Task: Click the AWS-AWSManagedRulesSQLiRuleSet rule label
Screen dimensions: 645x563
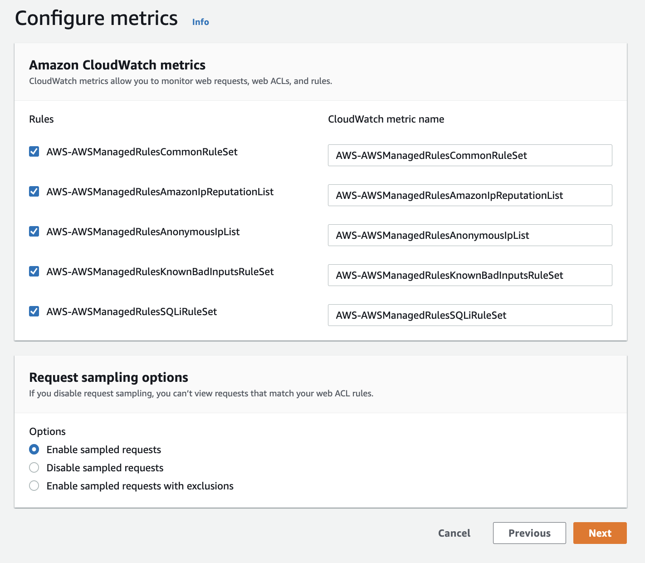Action: (x=132, y=311)
